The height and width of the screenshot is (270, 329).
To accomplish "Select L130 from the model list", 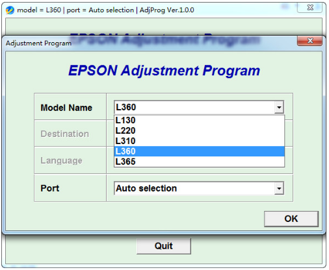I will coord(199,120).
